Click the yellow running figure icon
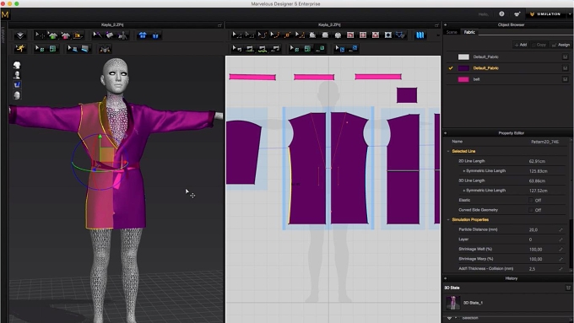This screenshot has width=574, height=323. (20, 48)
